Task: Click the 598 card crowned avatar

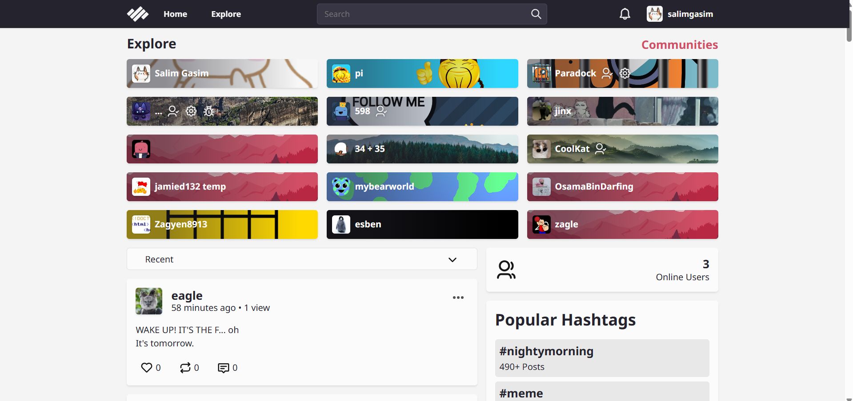Action: tap(341, 111)
